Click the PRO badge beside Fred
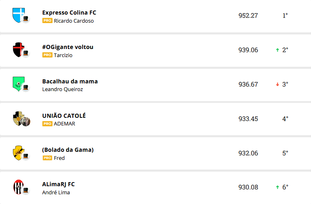 coord(47,158)
